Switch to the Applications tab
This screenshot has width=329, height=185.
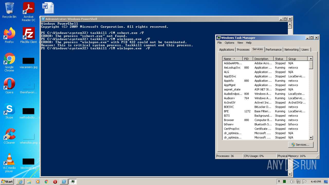click(x=227, y=50)
